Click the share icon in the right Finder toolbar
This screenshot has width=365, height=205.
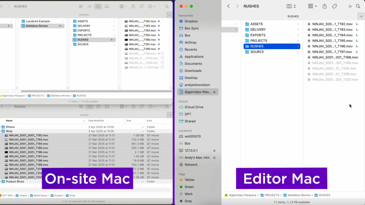pos(324,6)
